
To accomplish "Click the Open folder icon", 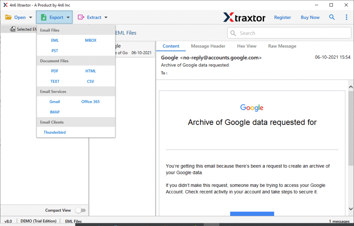I will (x=8, y=17).
